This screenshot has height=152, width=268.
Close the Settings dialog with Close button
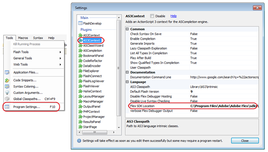pos(245,141)
